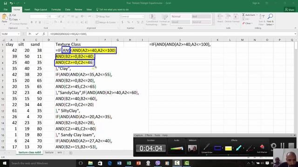
Task: Open the Name Box dropdown
Action: pyautogui.click(x=19, y=34)
